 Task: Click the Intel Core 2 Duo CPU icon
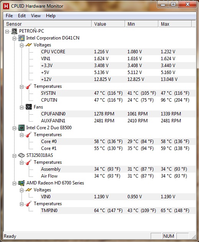point(21,128)
